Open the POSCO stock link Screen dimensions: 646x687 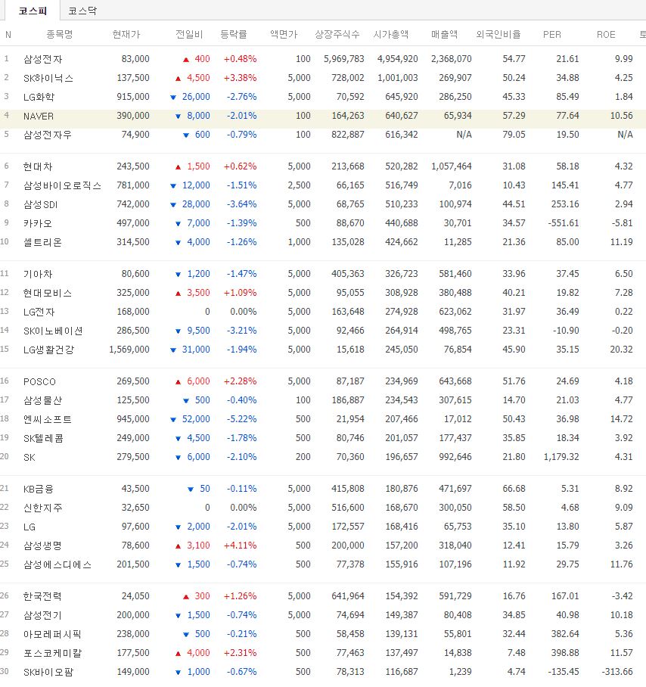(x=39, y=381)
